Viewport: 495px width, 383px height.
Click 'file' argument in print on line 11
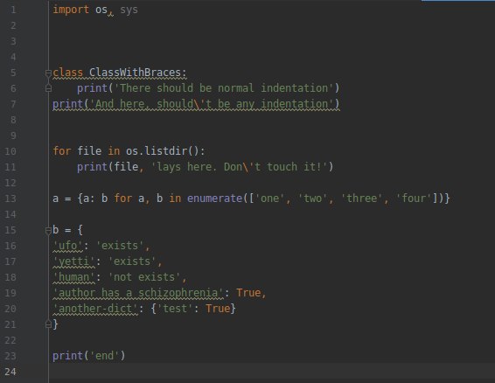pyautogui.click(x=126, y=167)
